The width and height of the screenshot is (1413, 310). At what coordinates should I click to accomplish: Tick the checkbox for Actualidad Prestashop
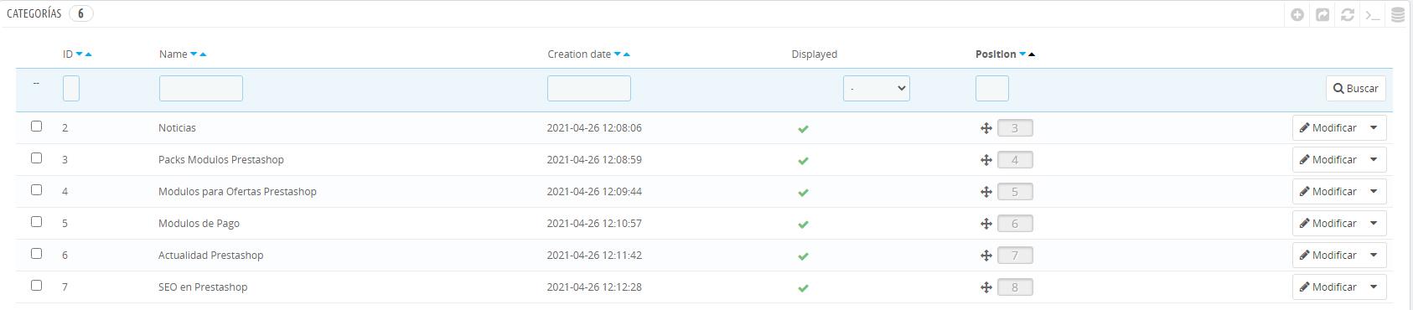(36, 253)
